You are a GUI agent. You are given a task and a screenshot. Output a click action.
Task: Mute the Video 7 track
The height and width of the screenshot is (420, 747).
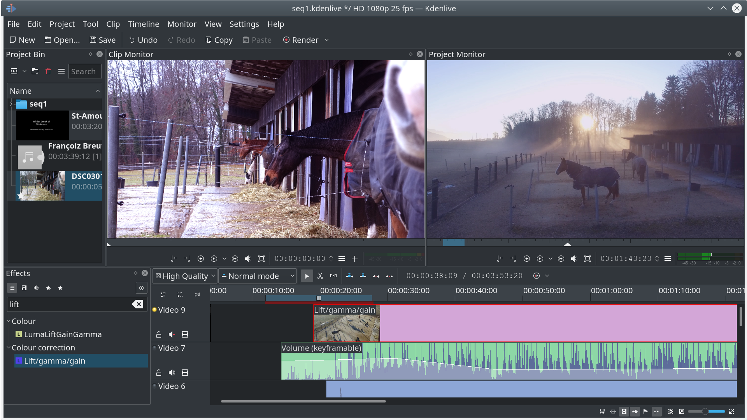172,372
